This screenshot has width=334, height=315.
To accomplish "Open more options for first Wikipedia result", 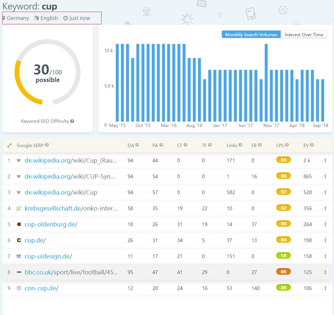I will [x=325, y=160].
